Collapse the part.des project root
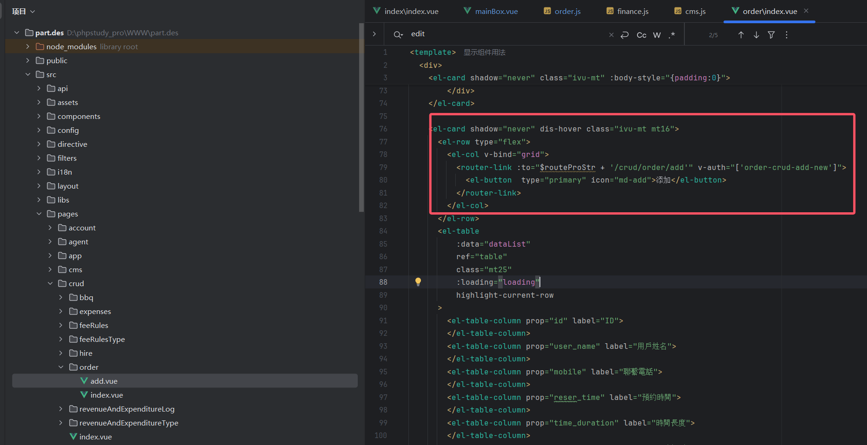867x445 pixels. [17, 33]
